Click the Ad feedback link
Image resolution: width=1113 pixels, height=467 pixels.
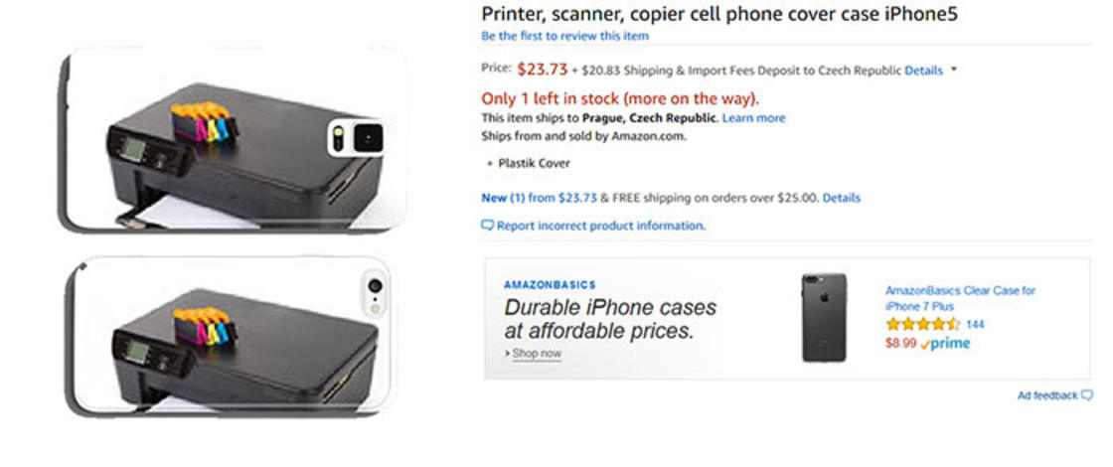(1046, 395)
